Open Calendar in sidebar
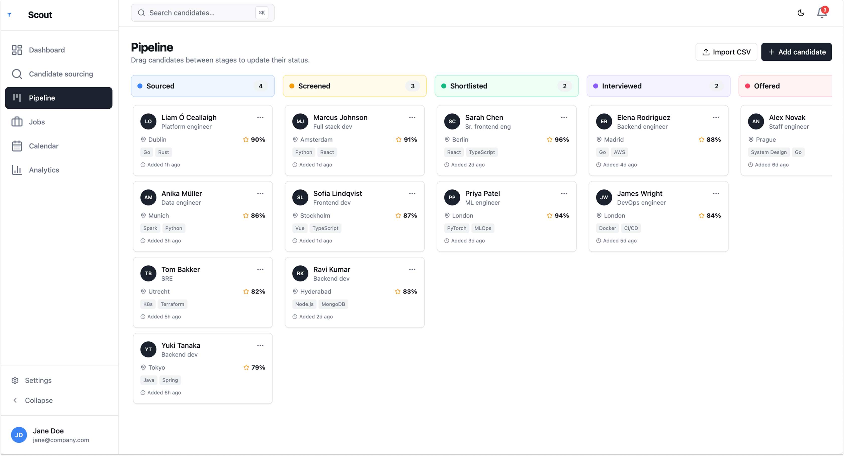 44,146
